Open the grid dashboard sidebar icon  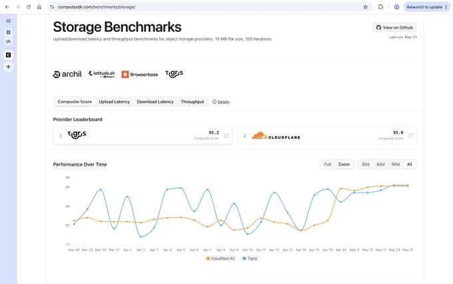pos(9,33)
